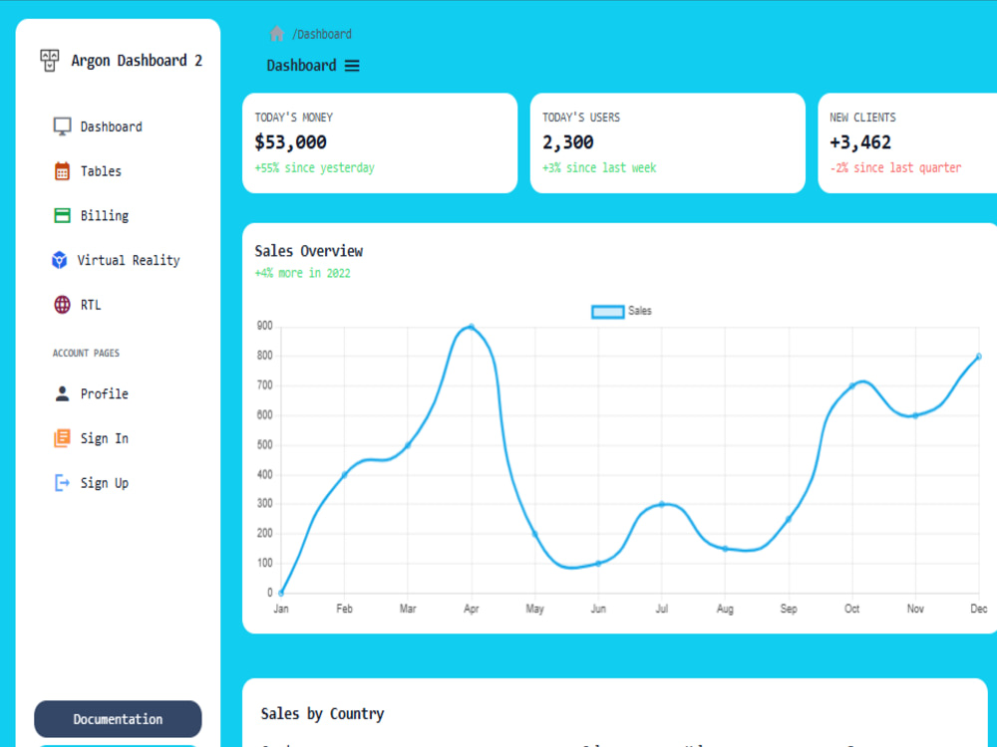Click the home icon in the breadcrumb
The height and width of the screenshot is (747, 997).
point(276,33)
